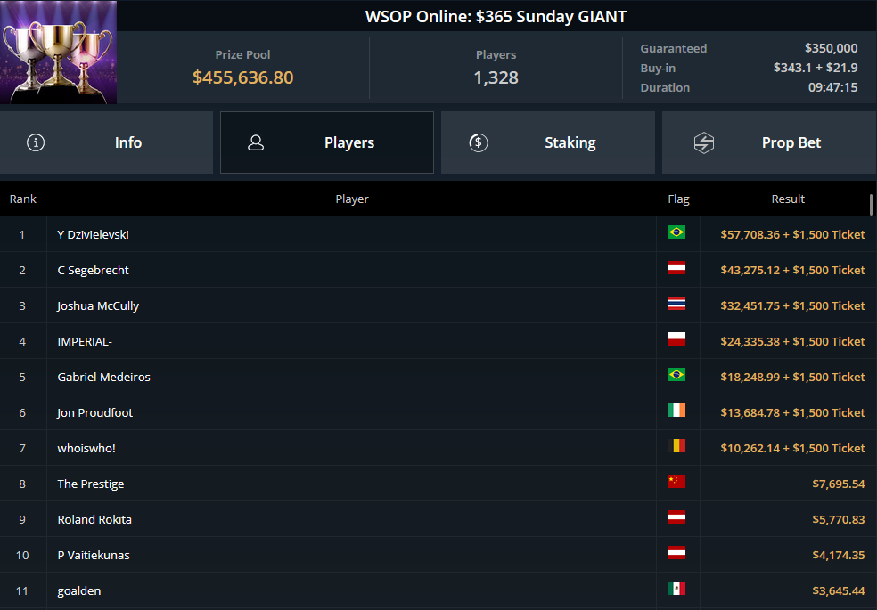The image size is (877, 610).
Task: Click the Austria flag beside C Segebrecht
Action: [x=676, y=267]
